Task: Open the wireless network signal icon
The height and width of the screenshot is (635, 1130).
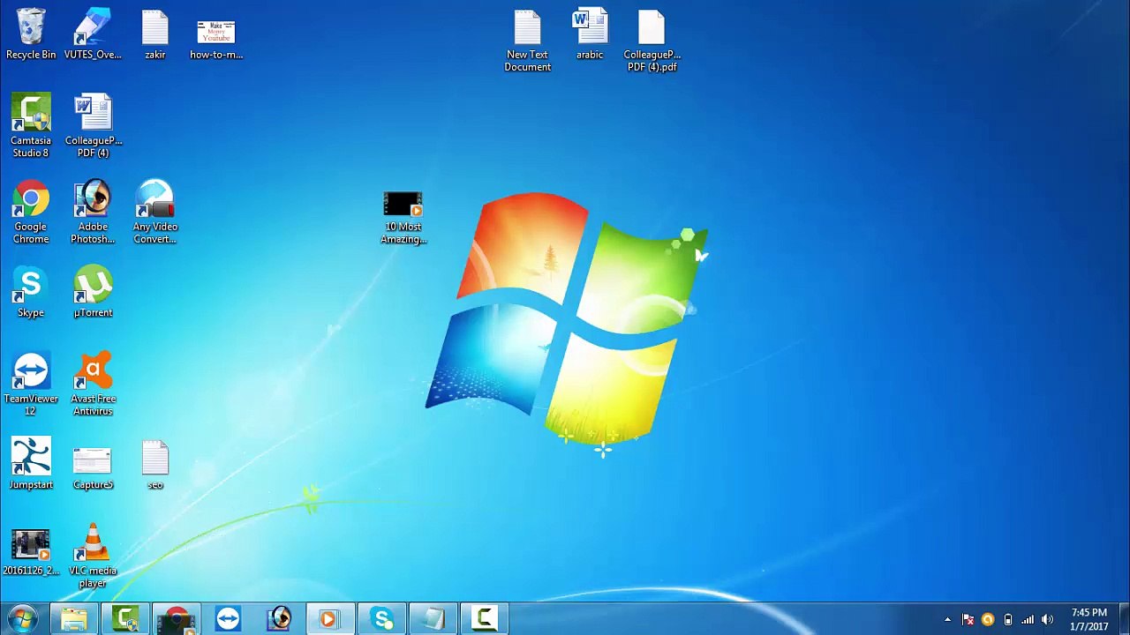Action: point(1028,619)
